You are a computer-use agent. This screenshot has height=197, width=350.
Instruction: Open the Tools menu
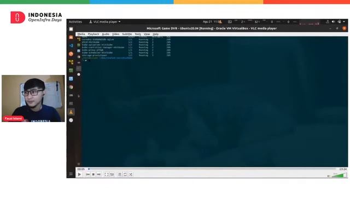138,34
